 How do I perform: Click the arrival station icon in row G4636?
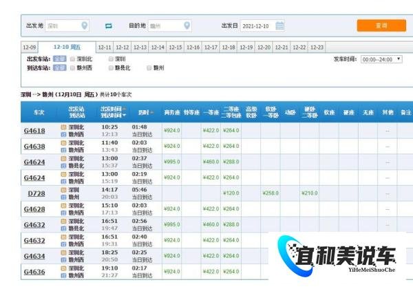(x=63, y=275)
